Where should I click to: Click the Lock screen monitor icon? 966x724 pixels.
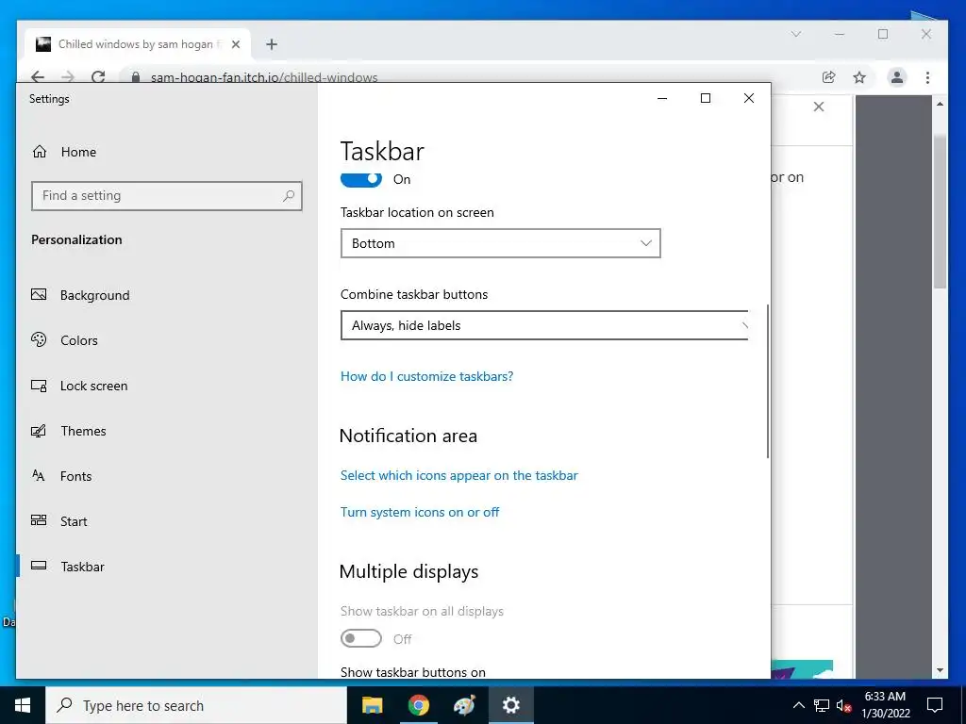point(39,386)
